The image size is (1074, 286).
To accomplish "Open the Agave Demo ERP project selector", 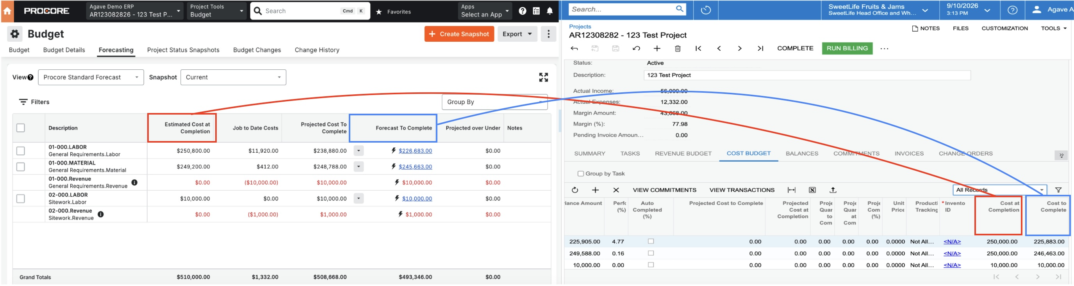I will click(x=134, y=11).
